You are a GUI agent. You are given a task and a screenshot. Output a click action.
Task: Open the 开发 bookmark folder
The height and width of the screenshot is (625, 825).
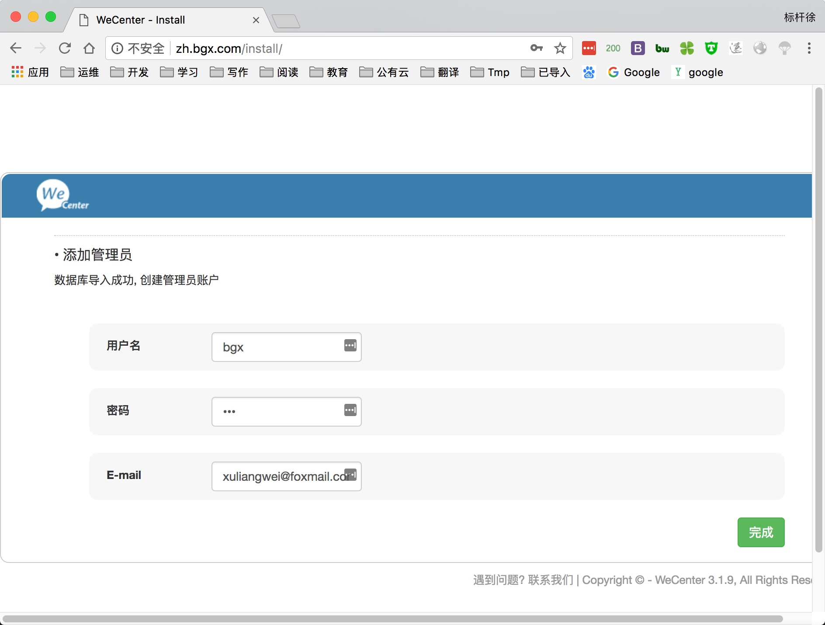coord(129,72)
